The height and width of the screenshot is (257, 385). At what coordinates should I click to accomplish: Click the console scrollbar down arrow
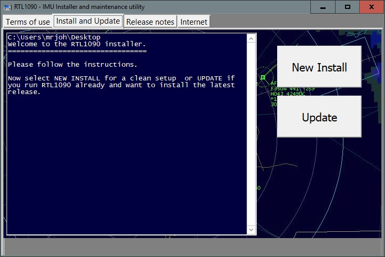[251, 230]
